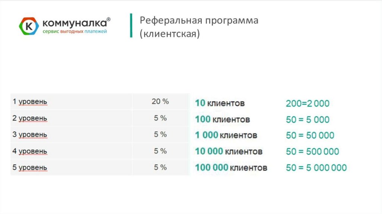Screen dimensions: 382x214
Task: Click the 5 % cell for 3 уровень
Action: click(x=160, y=135)
